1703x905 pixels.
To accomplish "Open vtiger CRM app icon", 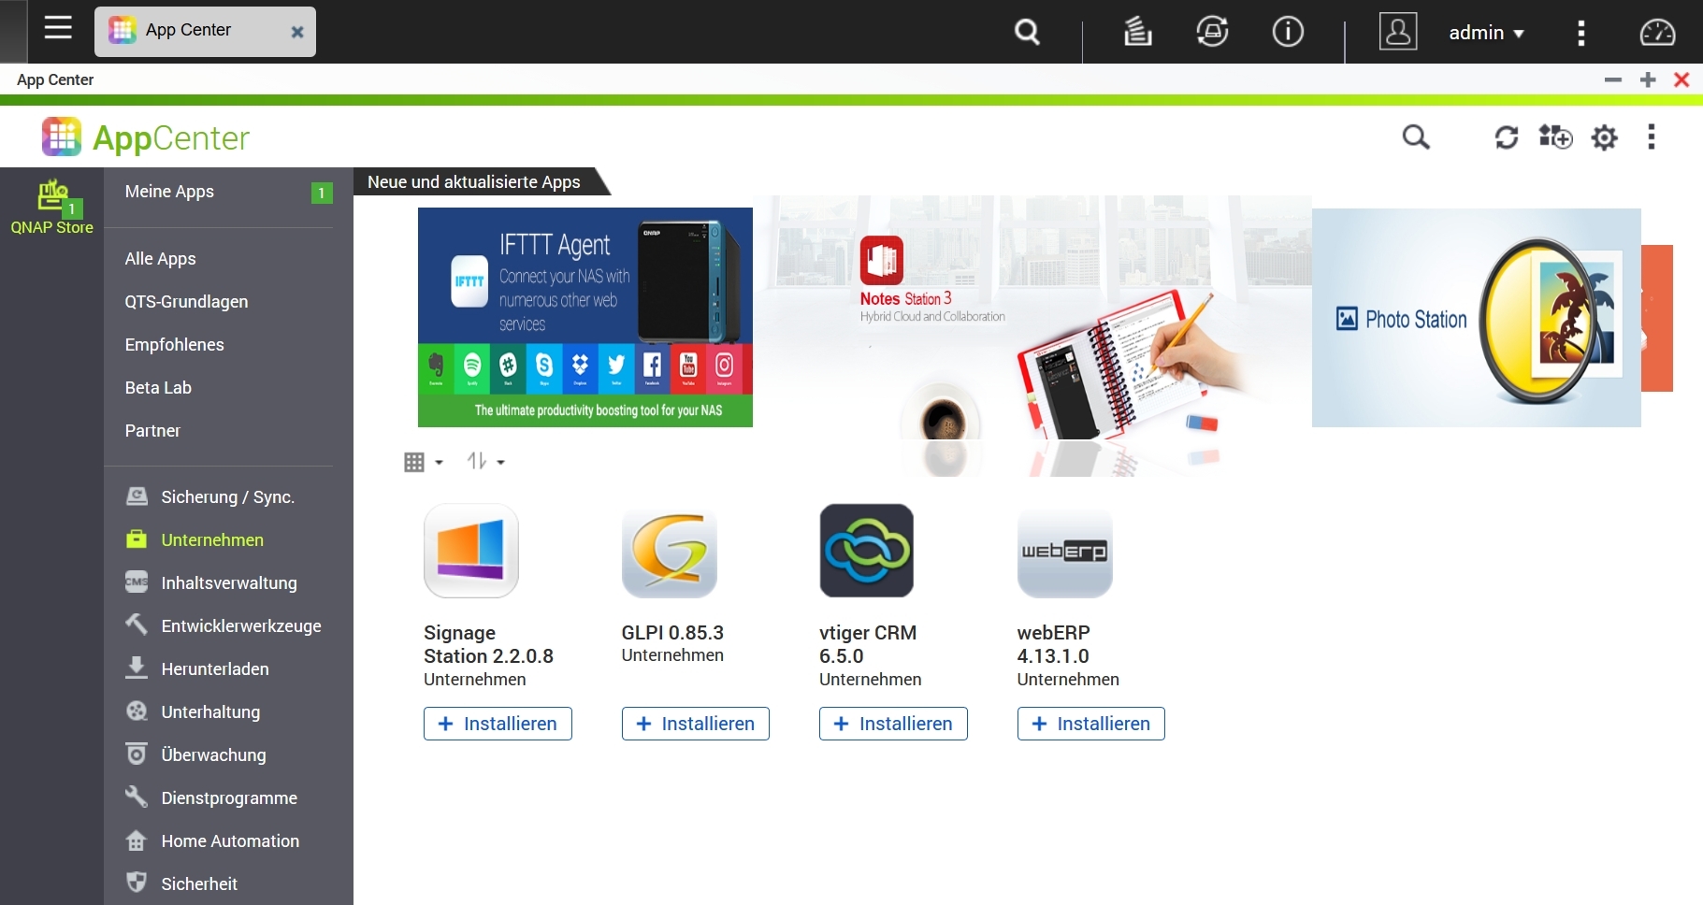I will click(x=867, y=551).
